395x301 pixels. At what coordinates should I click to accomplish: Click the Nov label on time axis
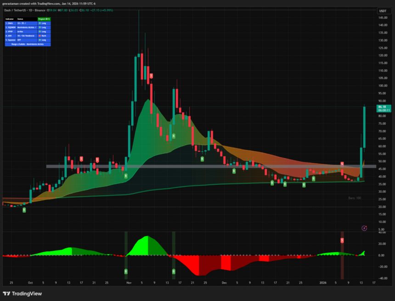click(129, 283)
